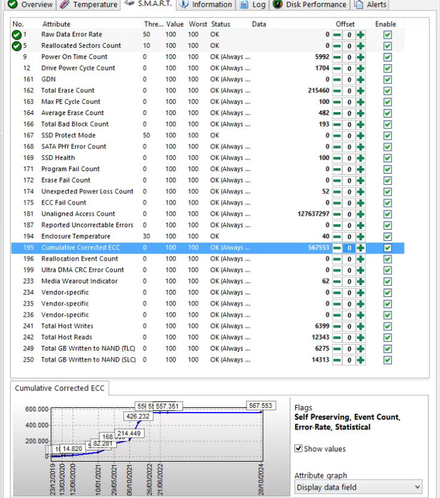Increase offset for Reallocated Sectors Count

click(360, 46)
